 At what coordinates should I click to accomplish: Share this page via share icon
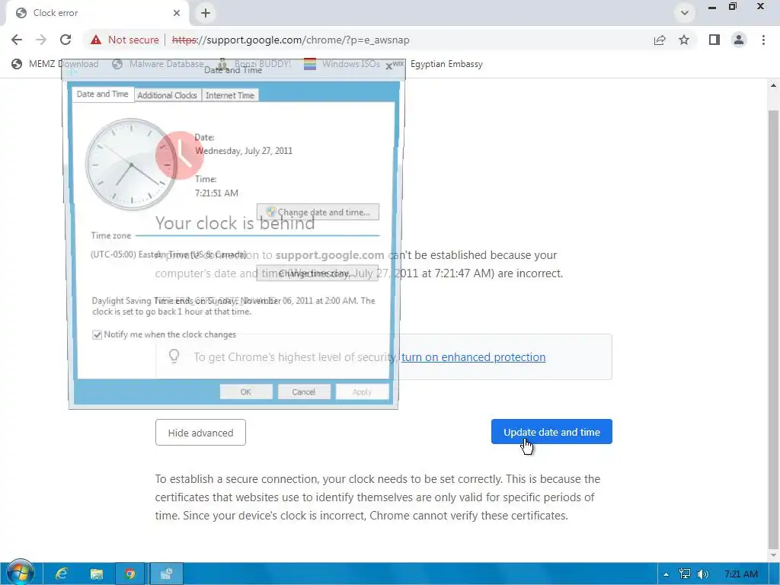[660, 40]
